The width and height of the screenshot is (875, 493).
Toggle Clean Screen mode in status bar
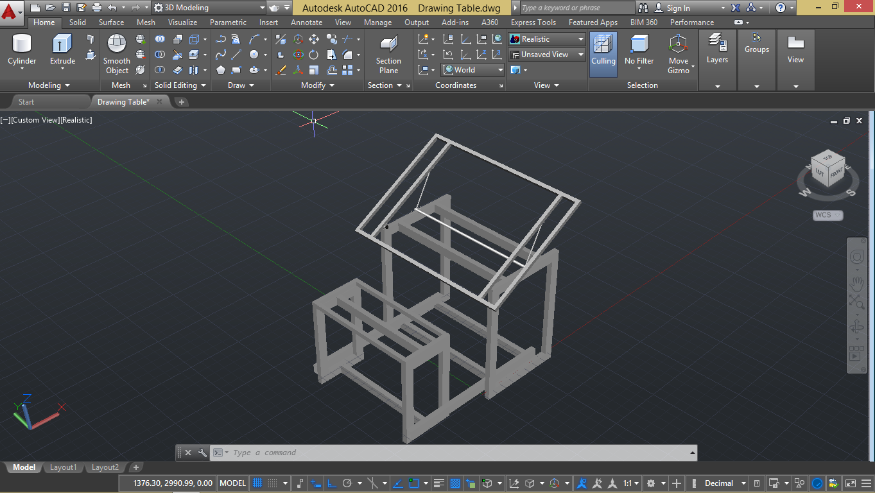point(851,483)
